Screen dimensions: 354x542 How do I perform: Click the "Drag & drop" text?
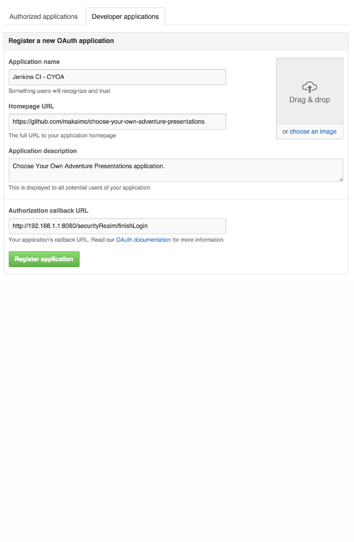(310, 100)
